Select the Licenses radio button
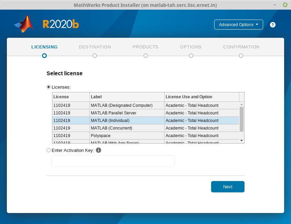The height and width of the screenshot is (224, 291). pos(49,87)
